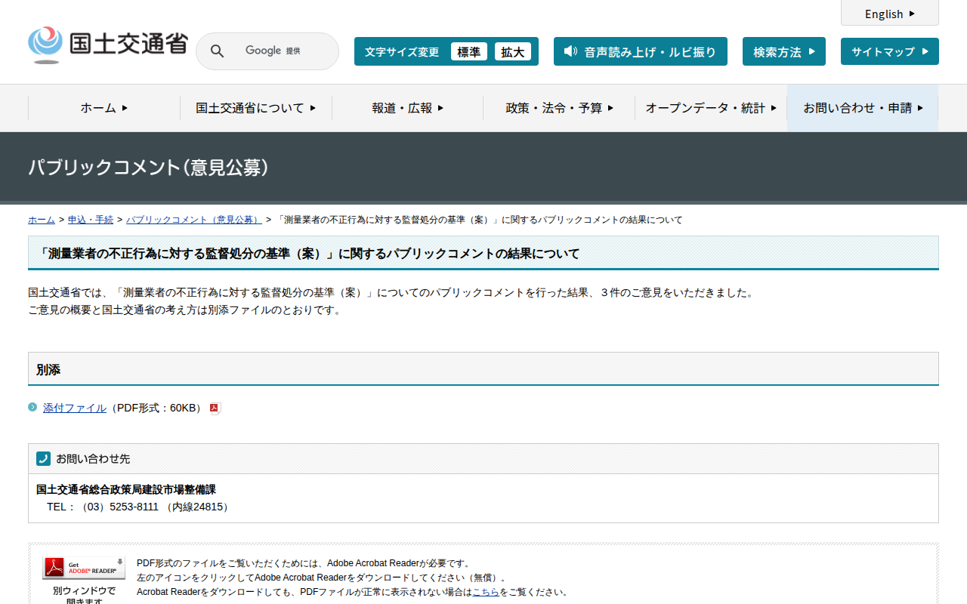Open the 報道・広報 menu
Viewport: 967px width, 604px height.
coord(408,108)
